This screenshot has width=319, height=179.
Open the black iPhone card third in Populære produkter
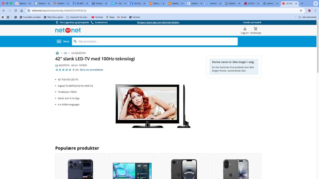(x=184, y=166)
